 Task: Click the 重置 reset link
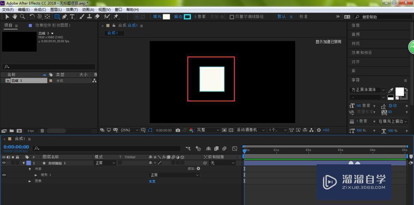click(152, 181)
